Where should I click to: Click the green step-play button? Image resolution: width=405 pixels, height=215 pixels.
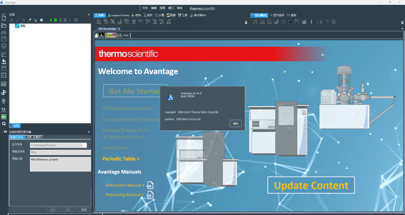coord(55,20)
